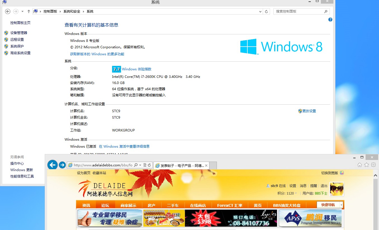Click the blue Back button in Internet Explorer
The height and width of the screenshot is (230, 379).
[52, 165]
